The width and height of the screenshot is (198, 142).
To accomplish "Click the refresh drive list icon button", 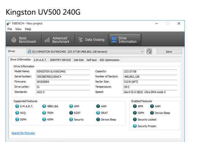I will [x=149, y=52].
